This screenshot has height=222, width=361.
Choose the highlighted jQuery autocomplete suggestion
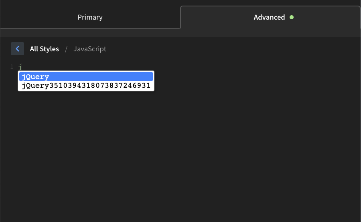pos(86,77)
